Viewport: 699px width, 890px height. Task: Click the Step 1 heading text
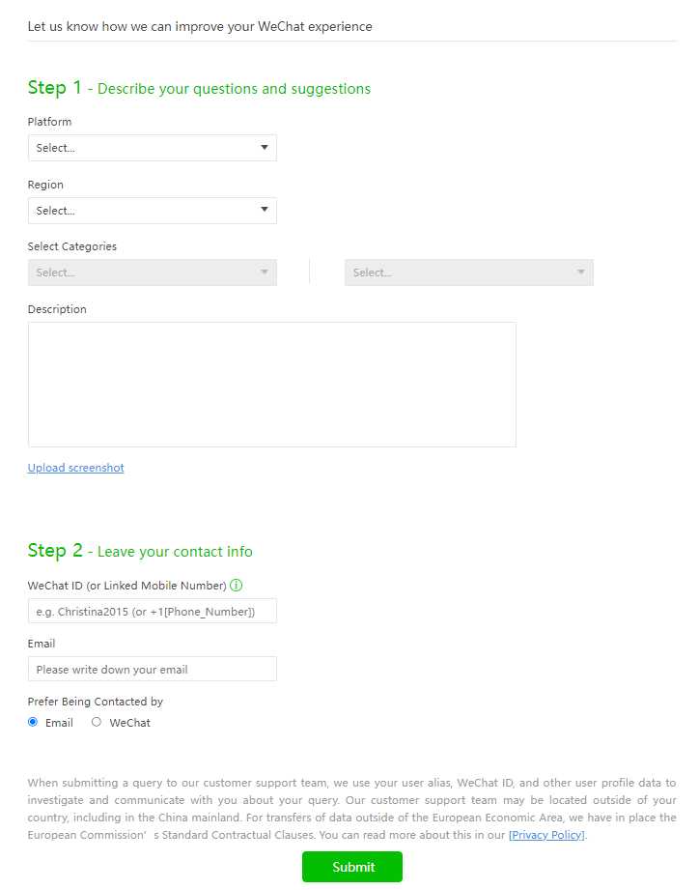pos(199,88)
